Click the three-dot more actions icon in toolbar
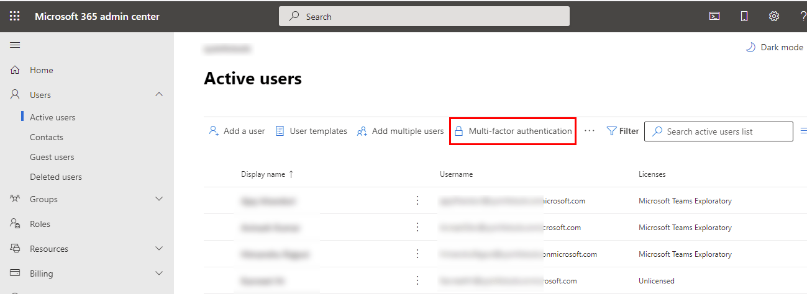 pyautogui.click(x=590, y=131)
